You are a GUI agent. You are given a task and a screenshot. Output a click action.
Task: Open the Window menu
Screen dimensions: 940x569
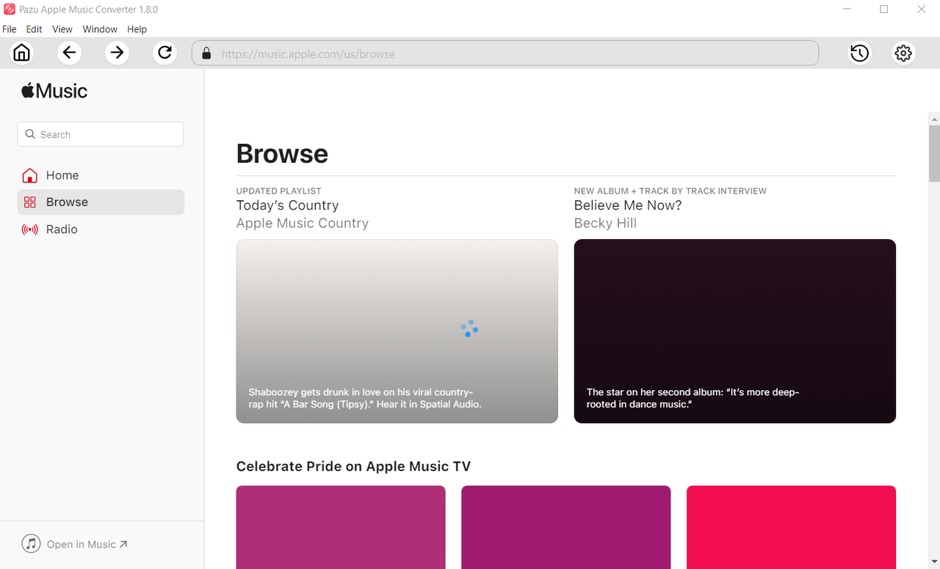(100, 29)
